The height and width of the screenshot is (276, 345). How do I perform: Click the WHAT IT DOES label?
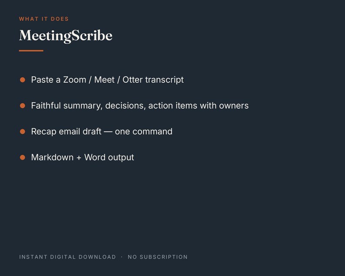tap(44, 19)
